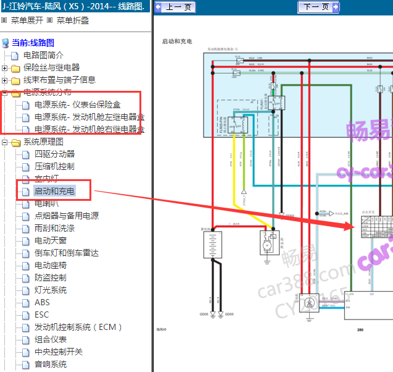Open the 电动座椅 diagram
This screenshot has height=372, width=393.
pos(51,265)
